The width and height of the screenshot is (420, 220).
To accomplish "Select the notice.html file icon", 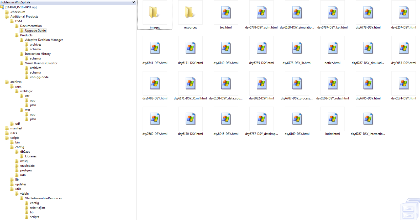I will tap(332, 48).
